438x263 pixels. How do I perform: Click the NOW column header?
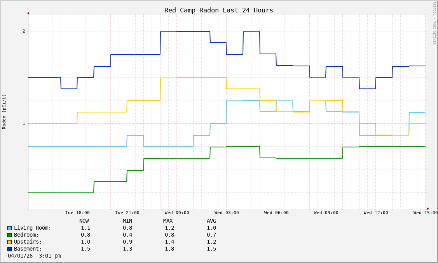coord(84,221)
